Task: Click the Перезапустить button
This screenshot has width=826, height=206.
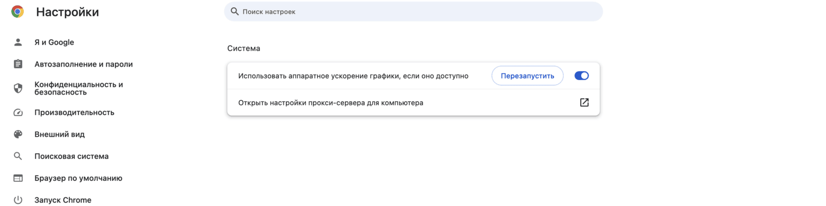Action: coord(527,76)
